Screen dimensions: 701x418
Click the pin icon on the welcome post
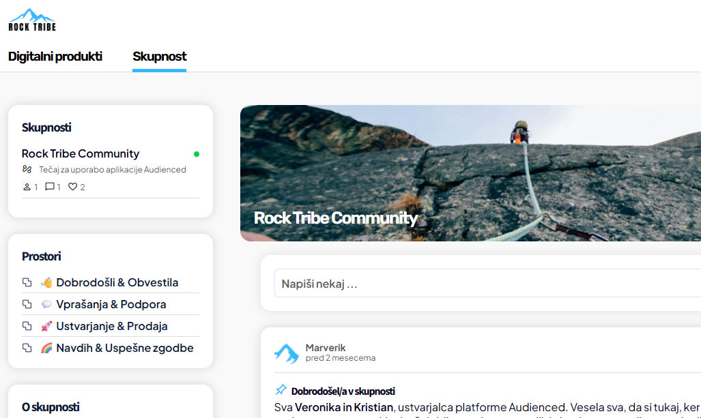tap(281, 389)
